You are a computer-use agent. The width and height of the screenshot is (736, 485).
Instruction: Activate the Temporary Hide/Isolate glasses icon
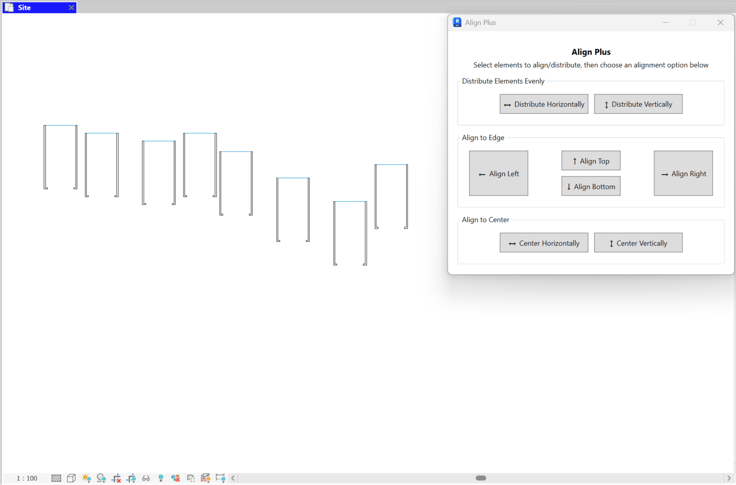(x=146, y=478)
